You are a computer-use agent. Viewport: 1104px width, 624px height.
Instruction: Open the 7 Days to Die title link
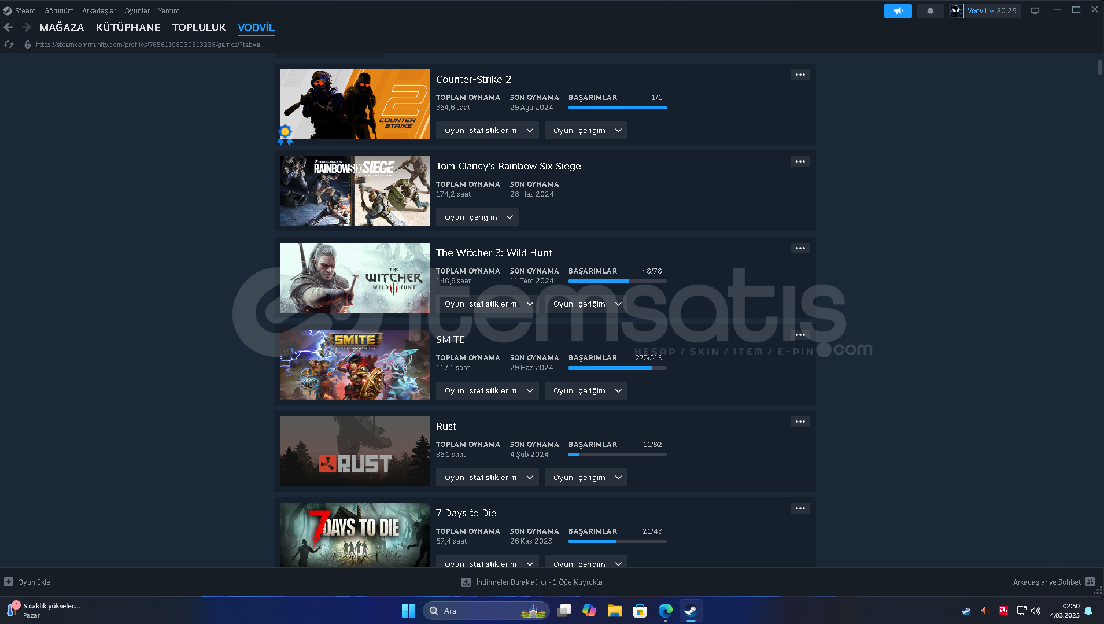point(466,513)
